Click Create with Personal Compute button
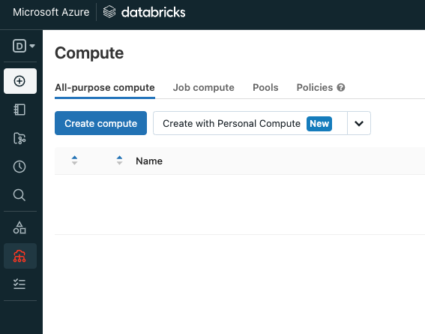Viewport: 425px width, 334px height. (x=250, y=123)
